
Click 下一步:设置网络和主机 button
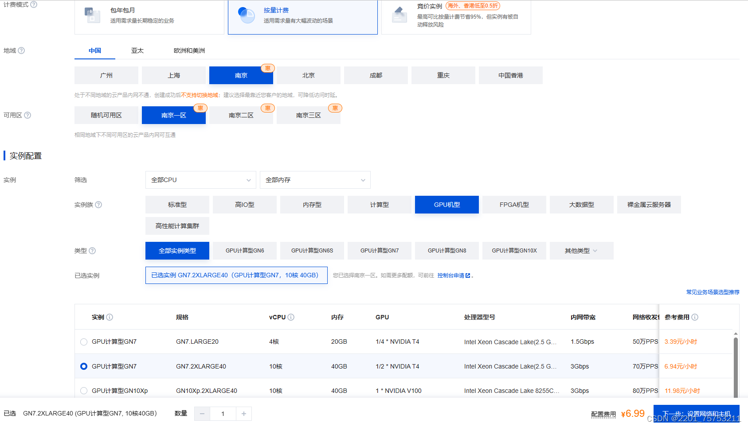696,414
